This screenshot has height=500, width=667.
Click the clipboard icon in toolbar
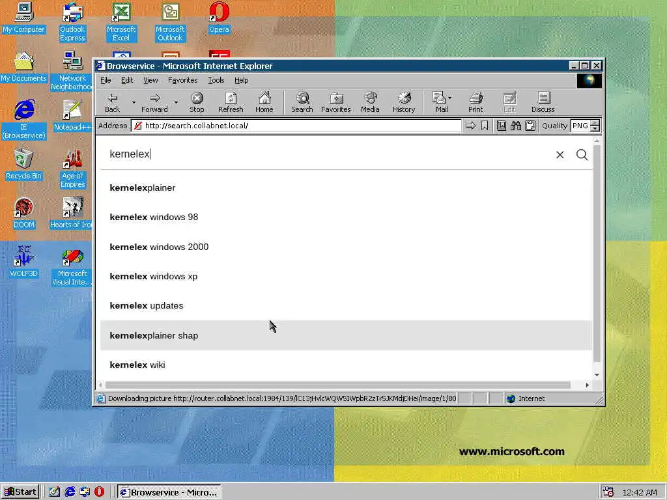click(530, 126)
